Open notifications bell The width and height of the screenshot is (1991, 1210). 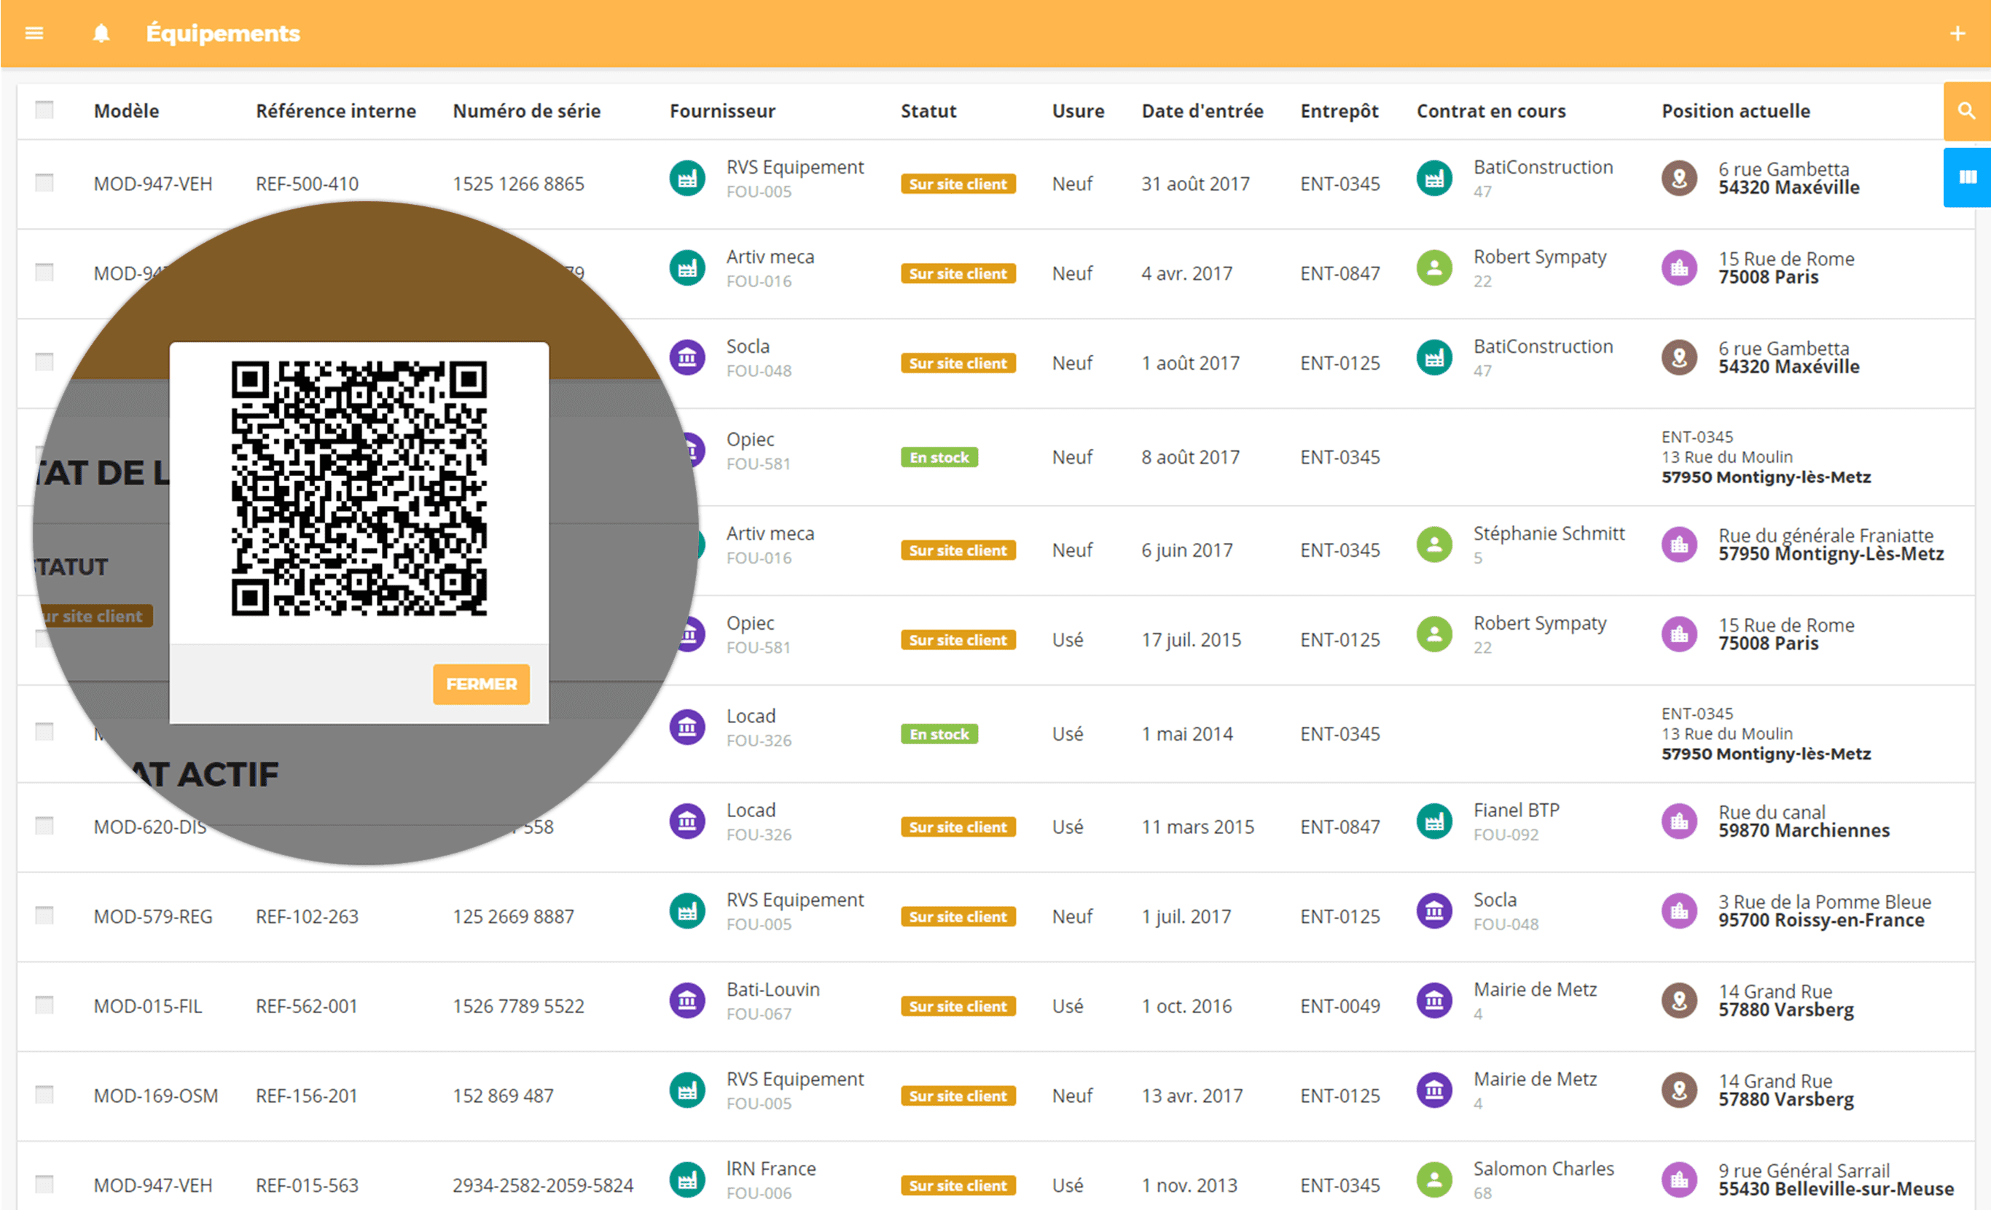101,33
